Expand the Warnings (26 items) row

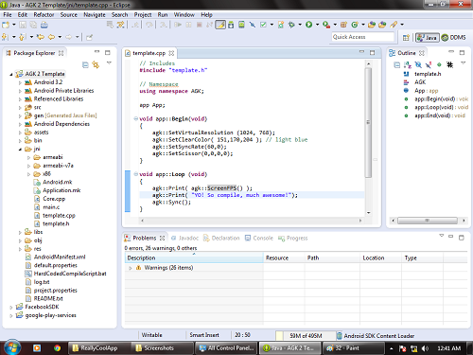point(131,268)
